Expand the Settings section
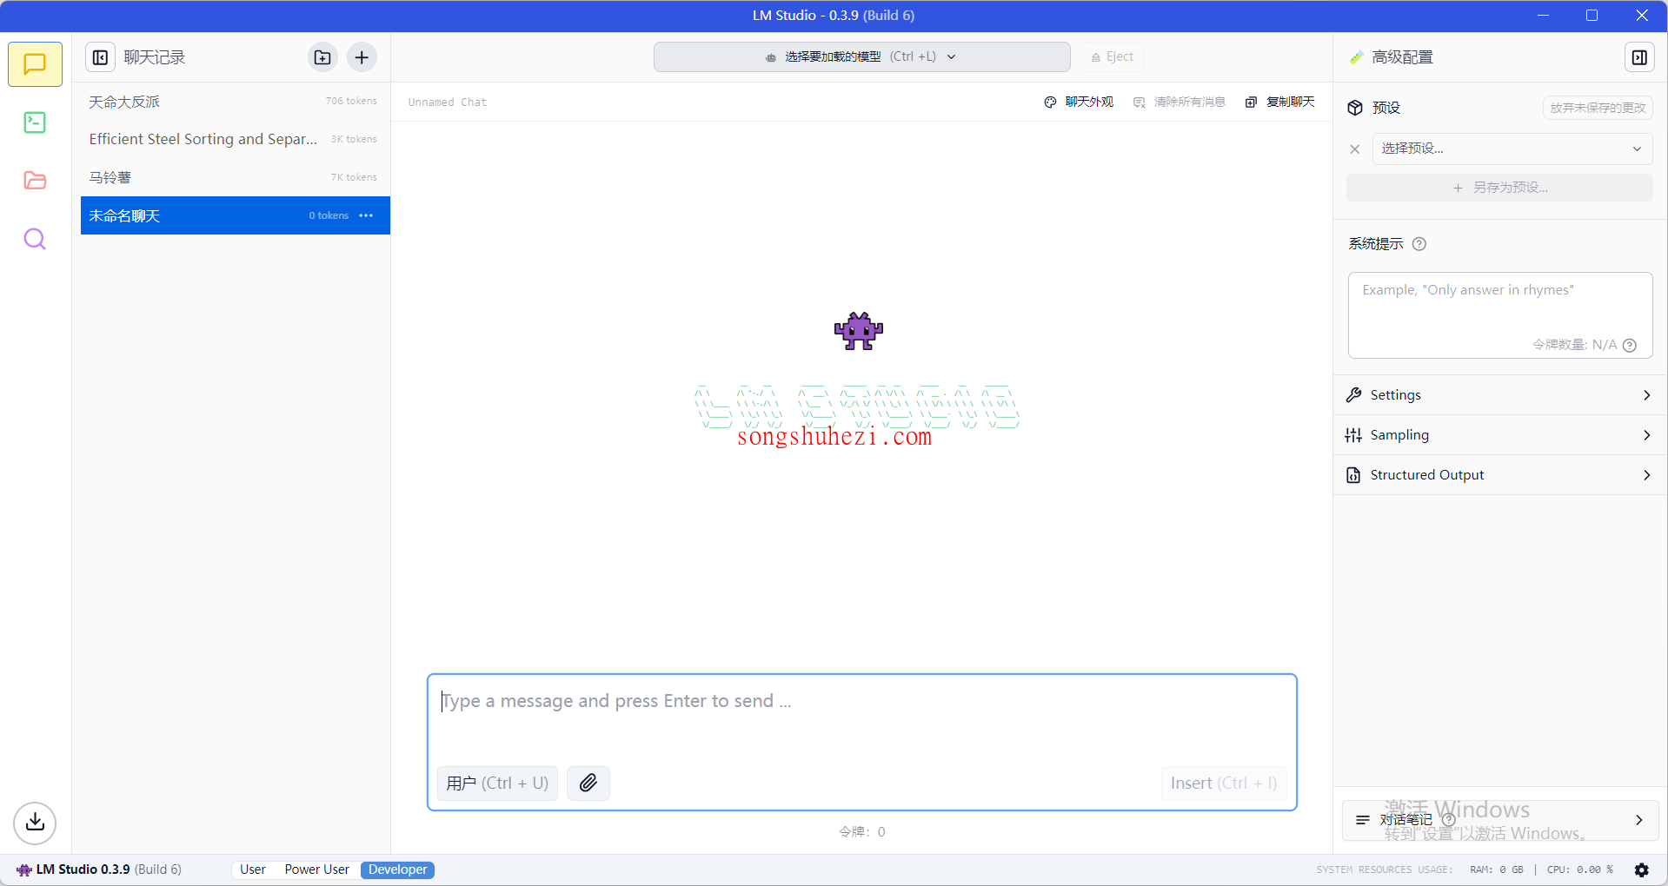 [x=1499, y=395]
